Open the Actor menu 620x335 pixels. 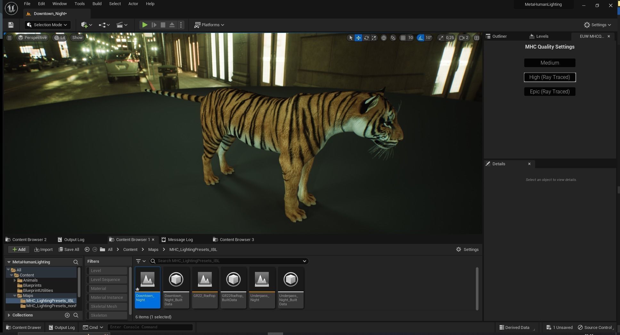coord(133,4)
